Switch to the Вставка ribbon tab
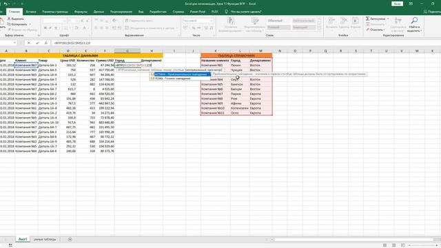441x248 pixels. coord(31,12)
